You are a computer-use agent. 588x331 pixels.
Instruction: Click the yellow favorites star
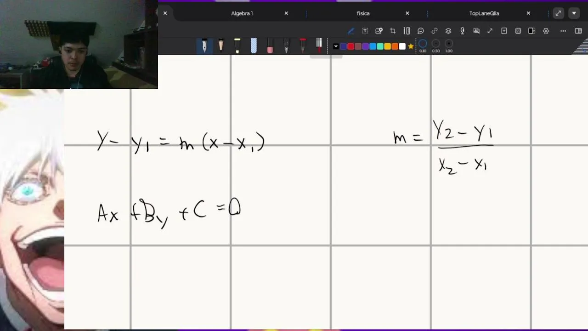411,46
